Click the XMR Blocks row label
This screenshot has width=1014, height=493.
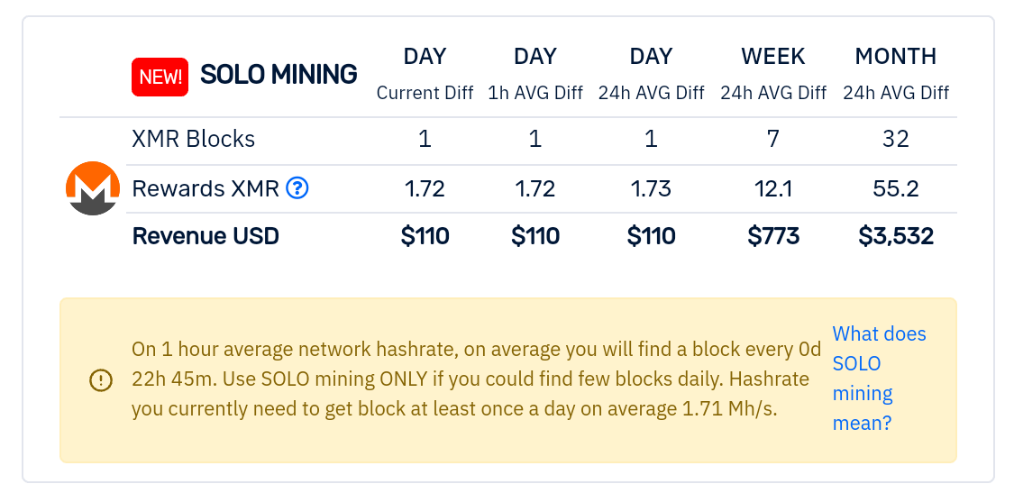[194, 140]
